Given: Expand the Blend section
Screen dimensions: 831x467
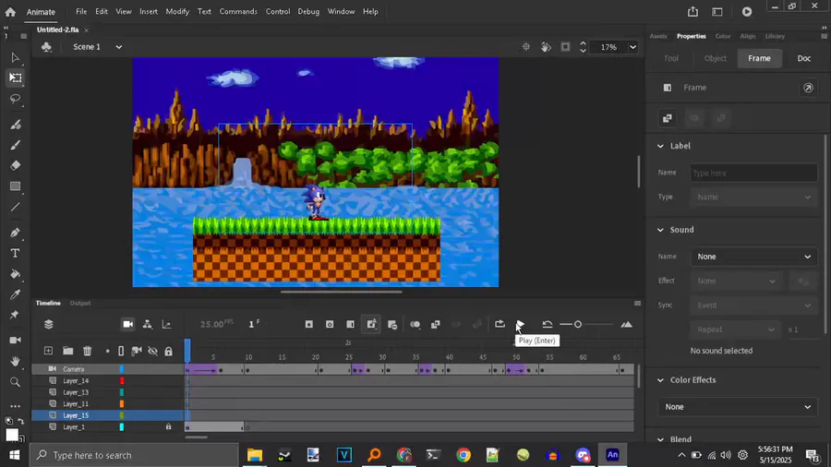Looking at the screenshot, I should pyautogui.click(x=660, y=439).
